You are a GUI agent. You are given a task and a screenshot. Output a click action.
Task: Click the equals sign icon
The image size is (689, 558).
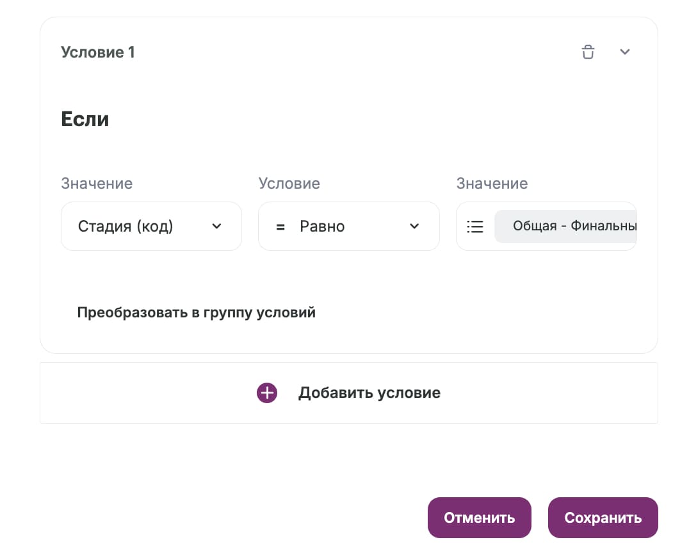coord(280,227)
